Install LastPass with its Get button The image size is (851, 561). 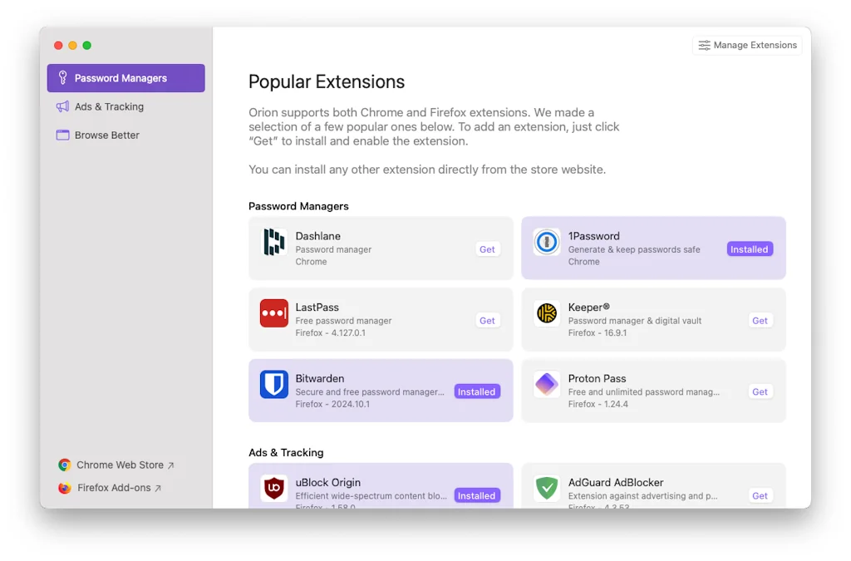[487, 321]
